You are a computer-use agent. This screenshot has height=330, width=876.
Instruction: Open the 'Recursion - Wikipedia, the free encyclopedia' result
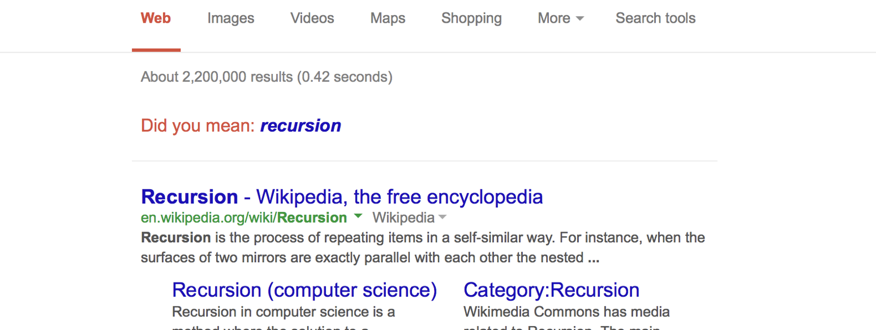click(341, 197)
